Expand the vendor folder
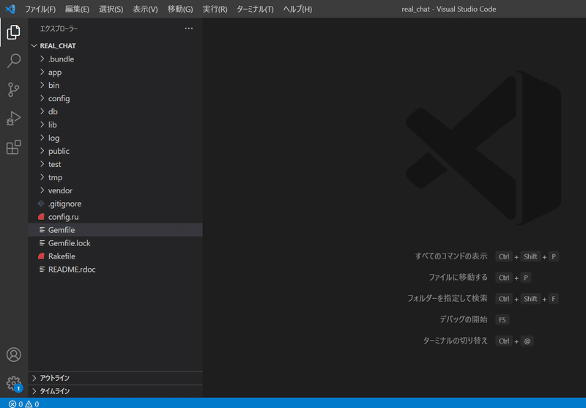The height and width of the screenshot is (408, 586). pos(42,190)
